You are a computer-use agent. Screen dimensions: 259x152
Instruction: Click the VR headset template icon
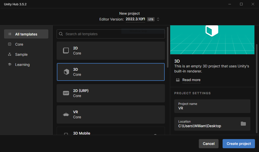coord(66,115)
